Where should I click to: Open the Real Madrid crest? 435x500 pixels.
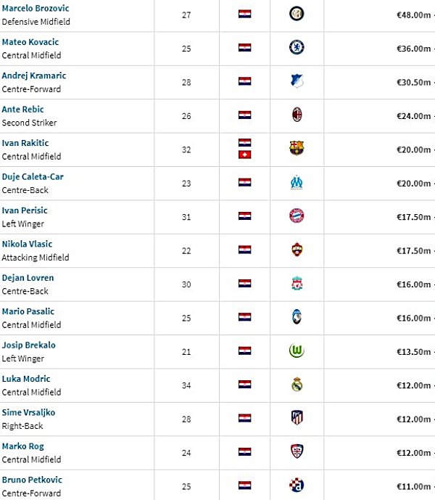297,384
